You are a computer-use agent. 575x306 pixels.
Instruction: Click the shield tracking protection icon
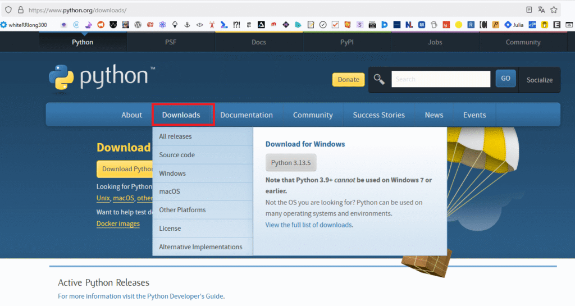point(8,10)
